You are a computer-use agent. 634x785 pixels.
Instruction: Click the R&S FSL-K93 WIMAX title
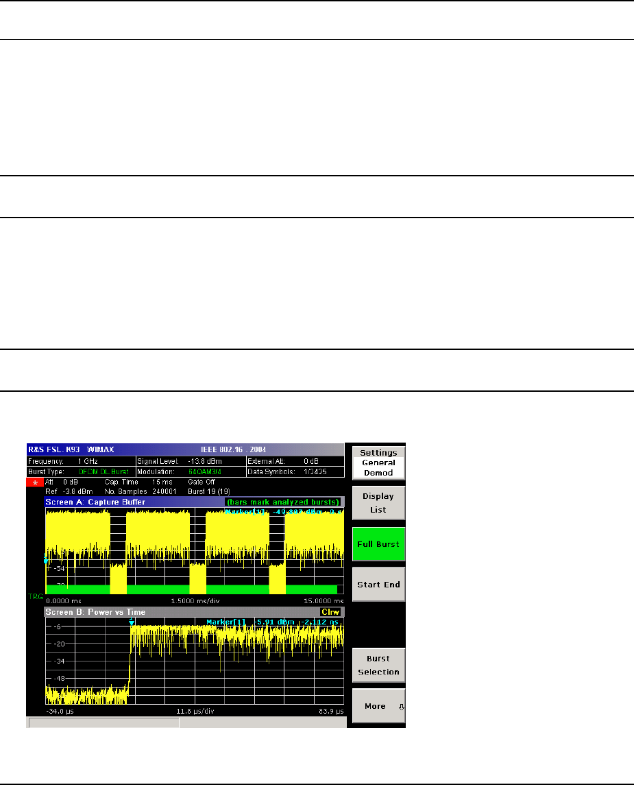pyautogui.click(x=71, y=449)
